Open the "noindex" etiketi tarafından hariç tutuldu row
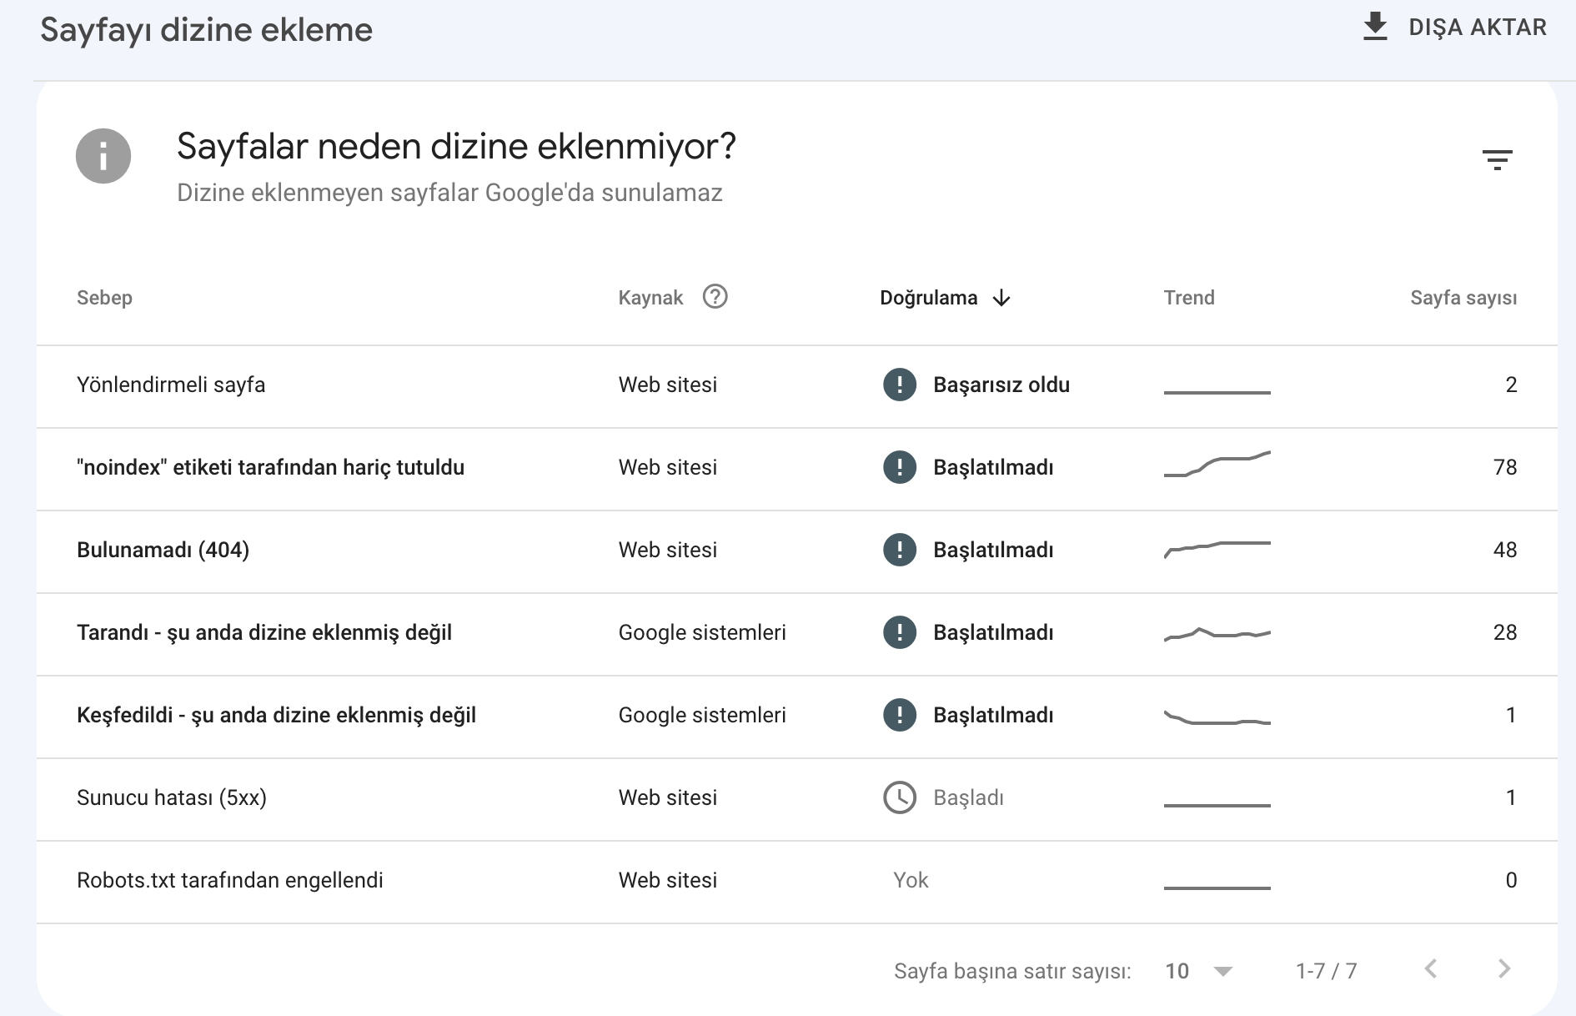Viewport: 1576px width, 1016px height. click(797, 469)
